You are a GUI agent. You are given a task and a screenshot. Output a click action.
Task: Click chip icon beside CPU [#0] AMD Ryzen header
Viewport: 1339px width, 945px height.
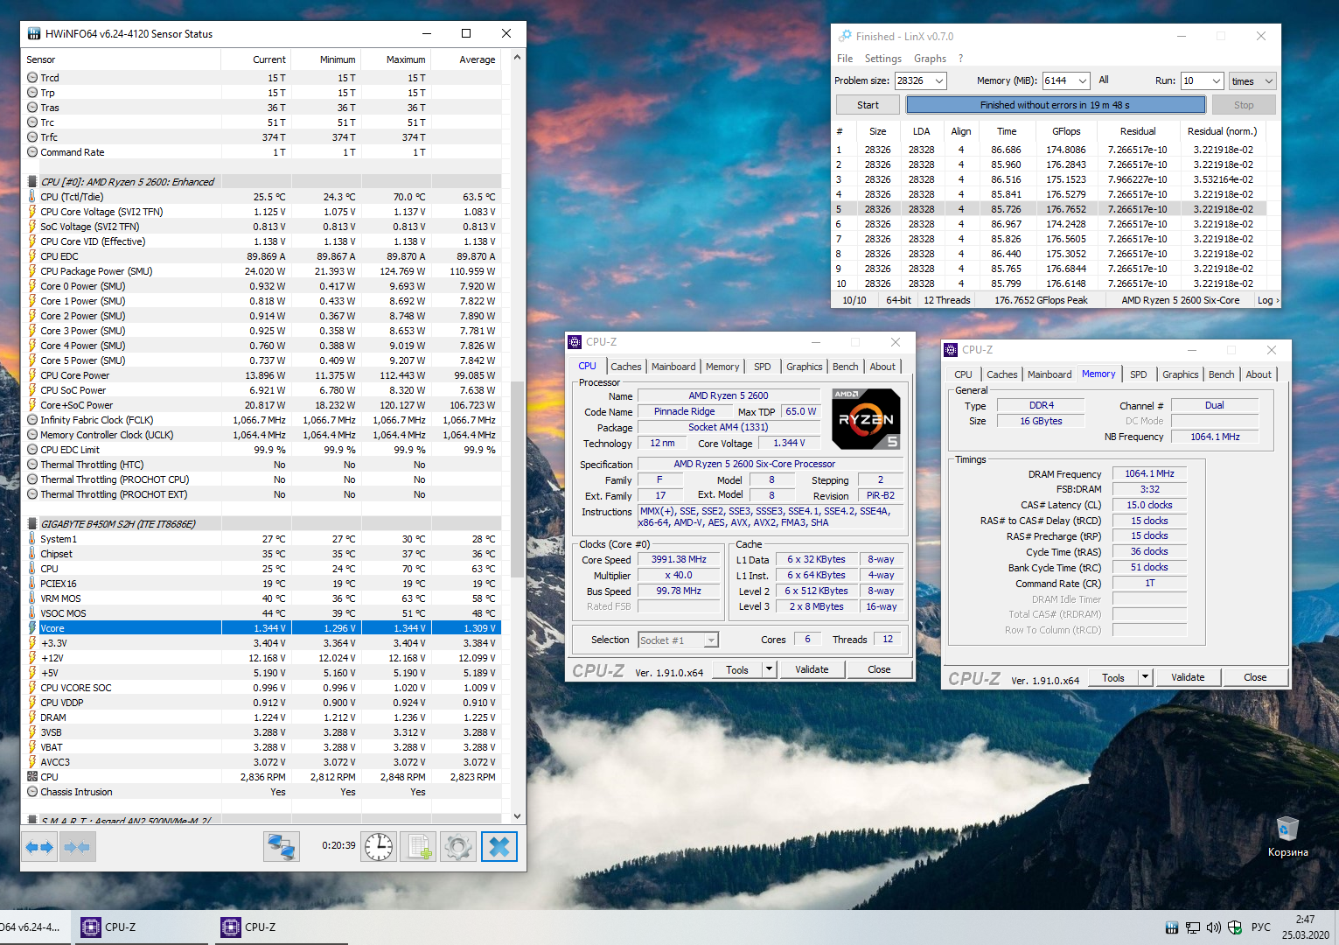click(x=32, y=182)
